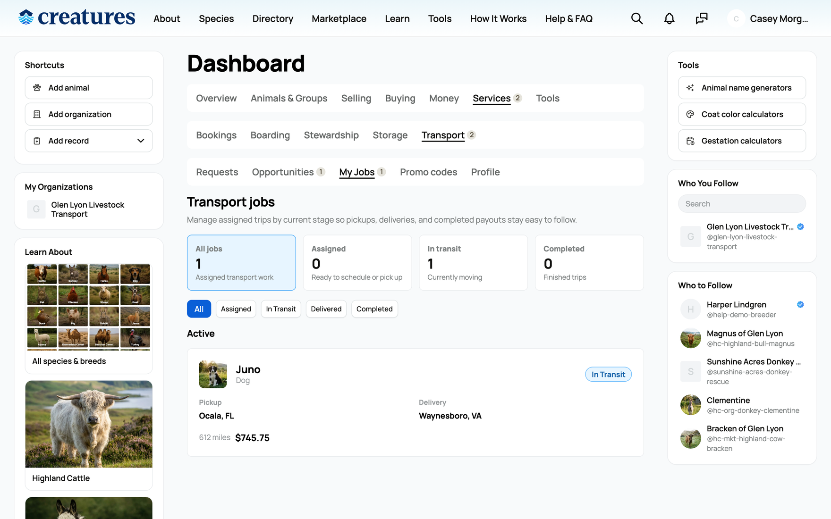The image size is (831, 519).
Task: Click verified badge next to Glen Lyon Livestock Tr...
Action: click(800, 226)
